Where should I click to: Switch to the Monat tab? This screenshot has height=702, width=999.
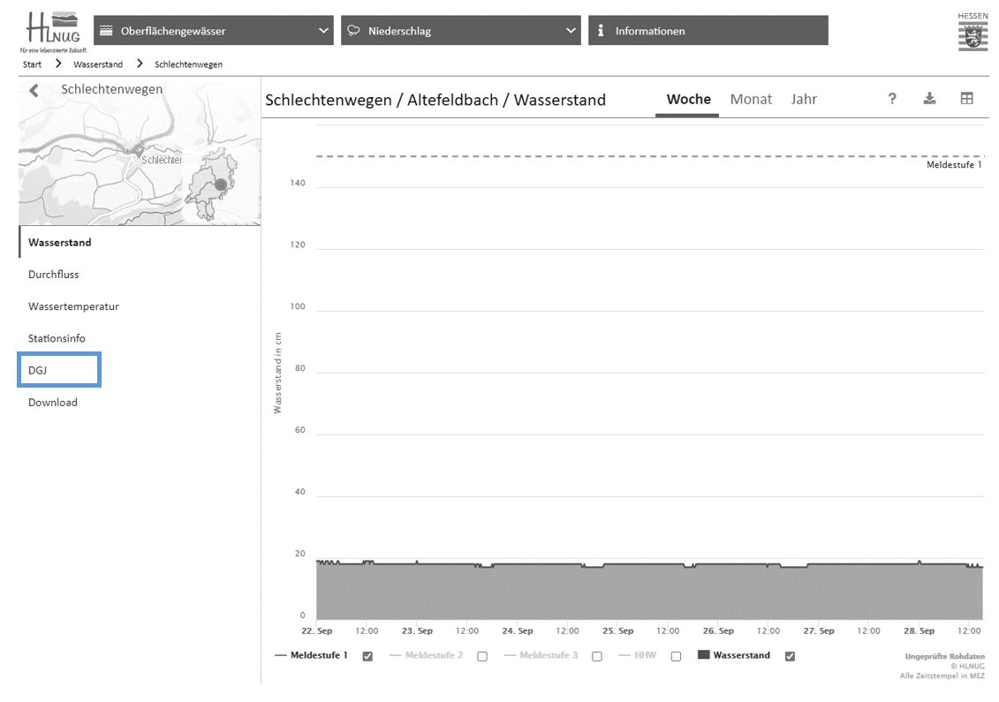tap(751, 99)
